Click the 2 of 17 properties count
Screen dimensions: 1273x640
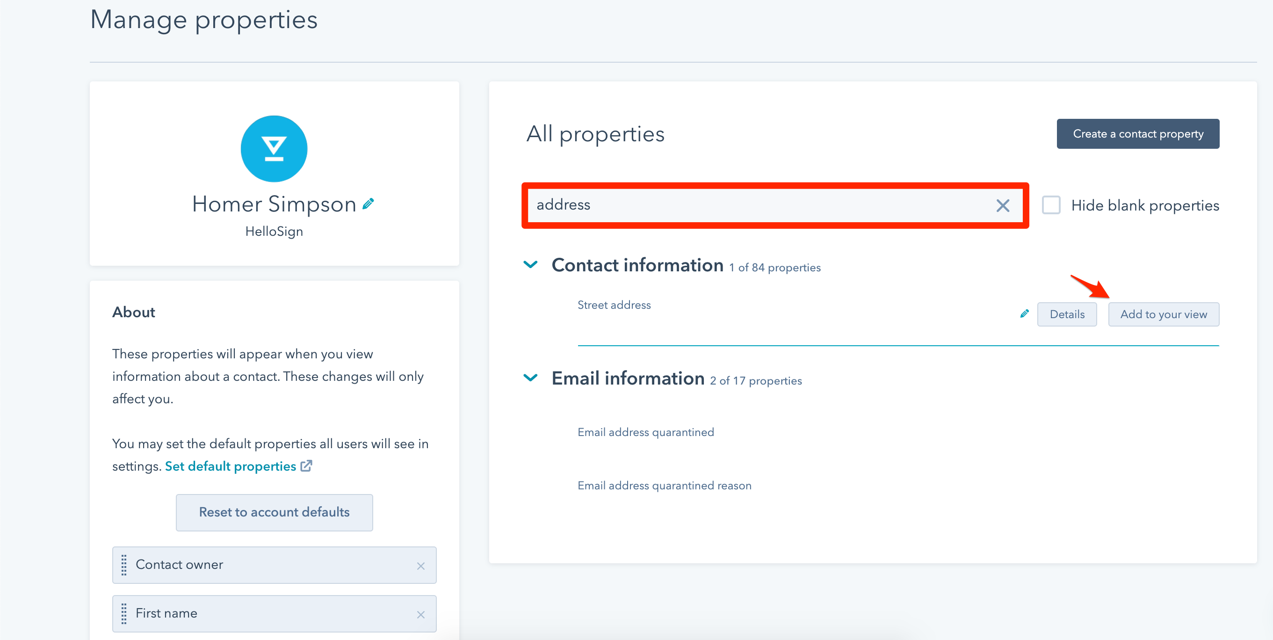[x=756, y=381]
